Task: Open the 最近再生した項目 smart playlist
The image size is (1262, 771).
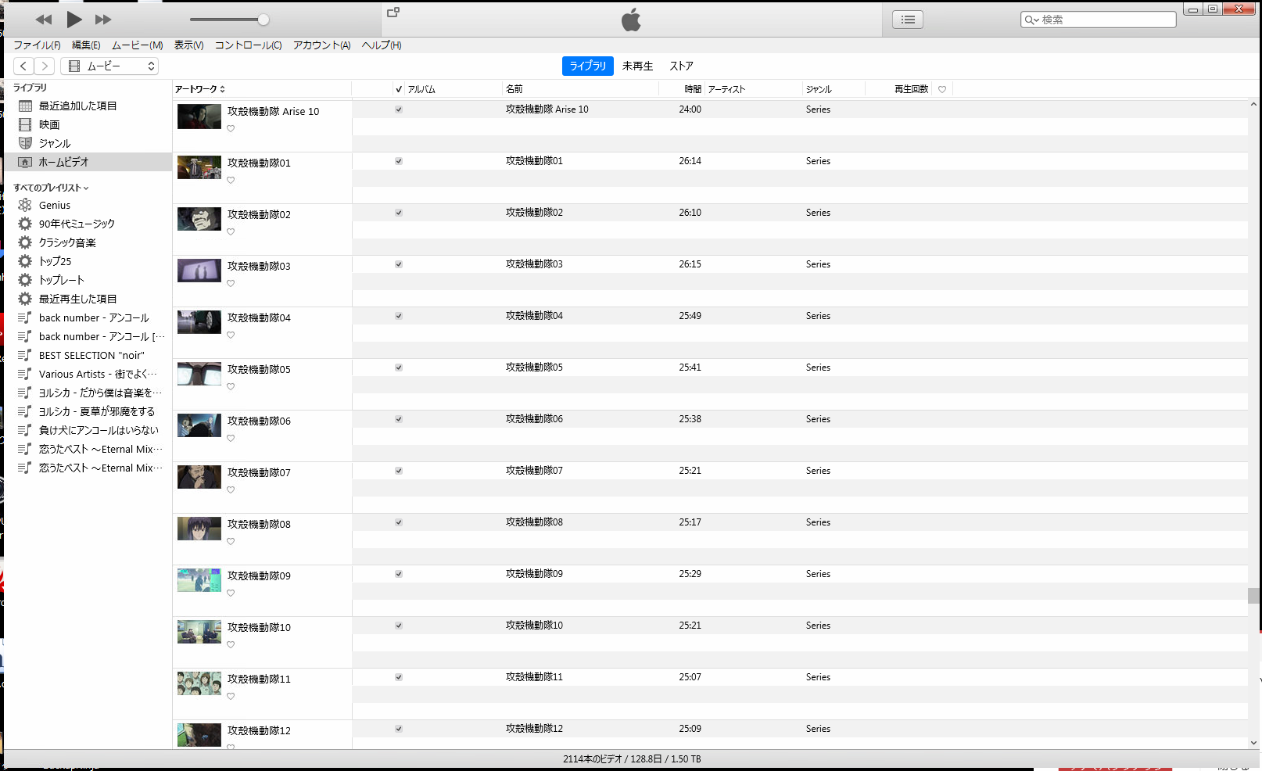Action: (88, 299)
